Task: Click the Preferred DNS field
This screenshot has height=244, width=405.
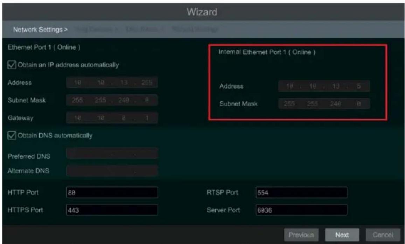Action: [112, 154]
